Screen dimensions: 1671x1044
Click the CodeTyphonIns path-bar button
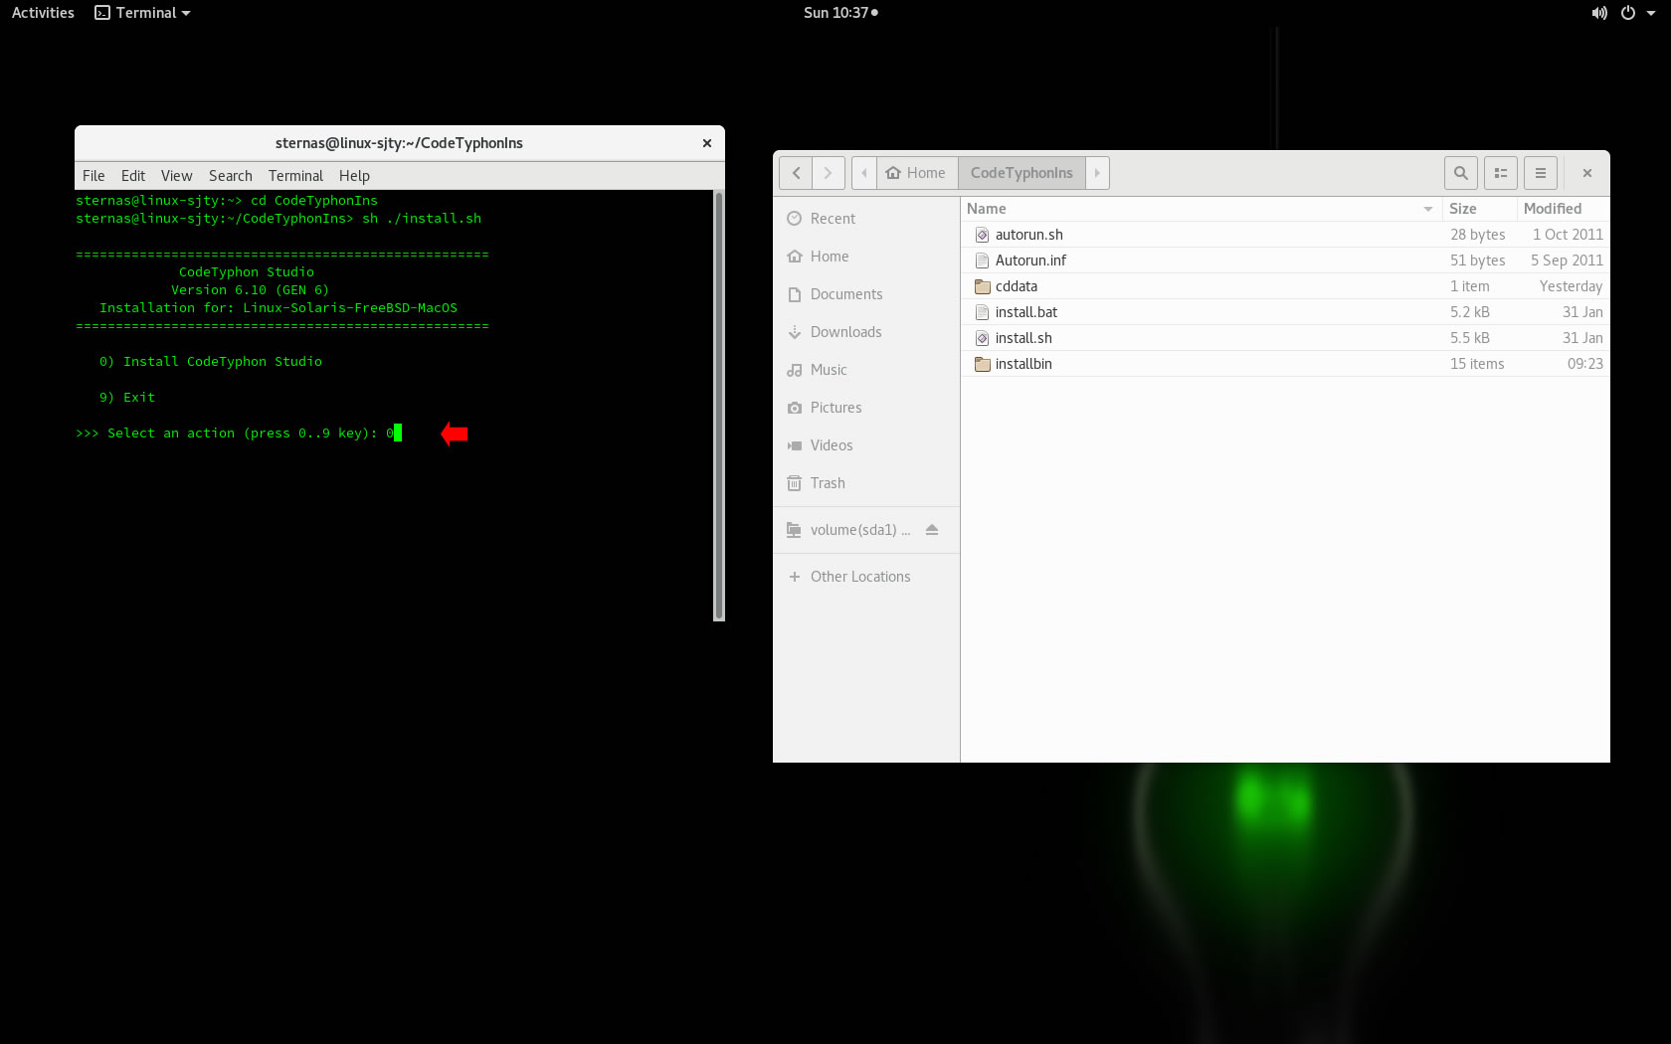(x=1021, y=173)
